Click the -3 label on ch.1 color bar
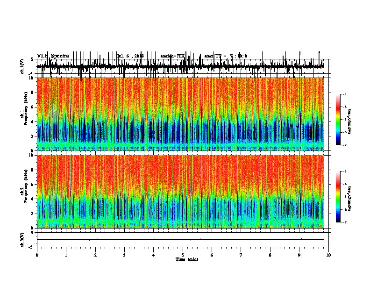The image size is (370, 286). point(344,94)
